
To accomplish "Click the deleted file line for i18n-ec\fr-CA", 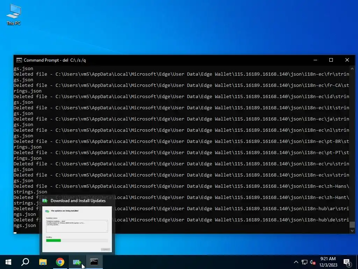I will [181, 88].
